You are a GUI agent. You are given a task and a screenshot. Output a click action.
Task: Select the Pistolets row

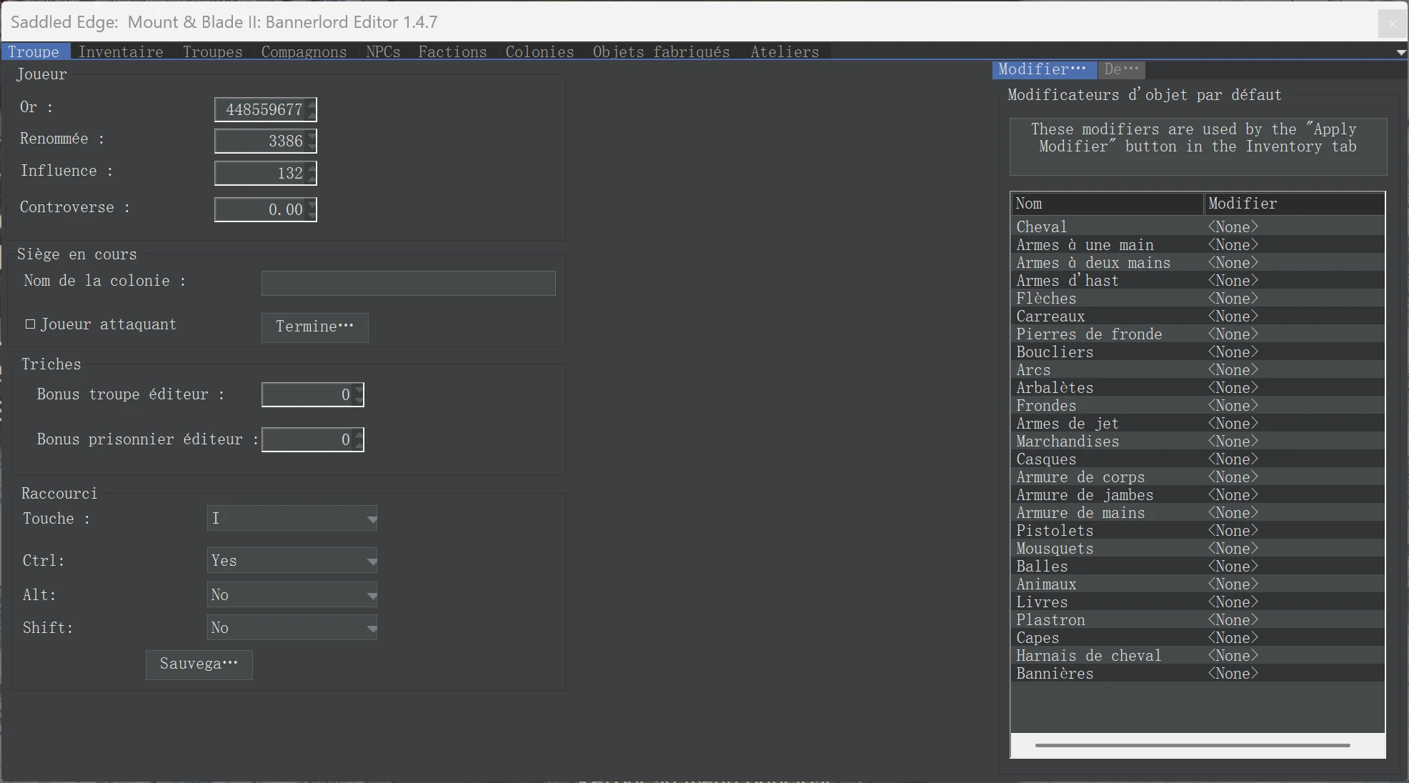pyautogui.click(x=1198, y=531)
